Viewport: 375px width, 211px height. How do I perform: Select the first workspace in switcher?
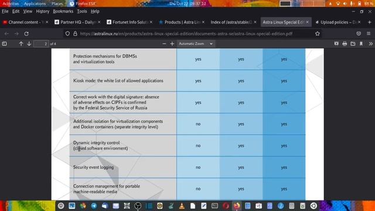[x=285, y=4]
